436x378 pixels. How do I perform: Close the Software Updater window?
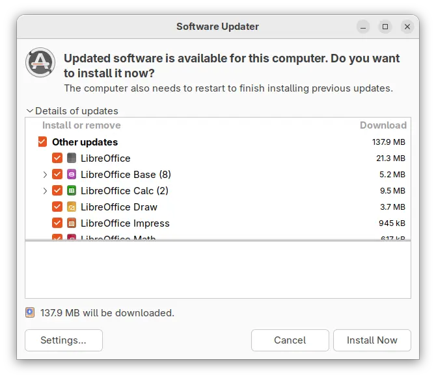pyautogui.click(x=407, y=27)
